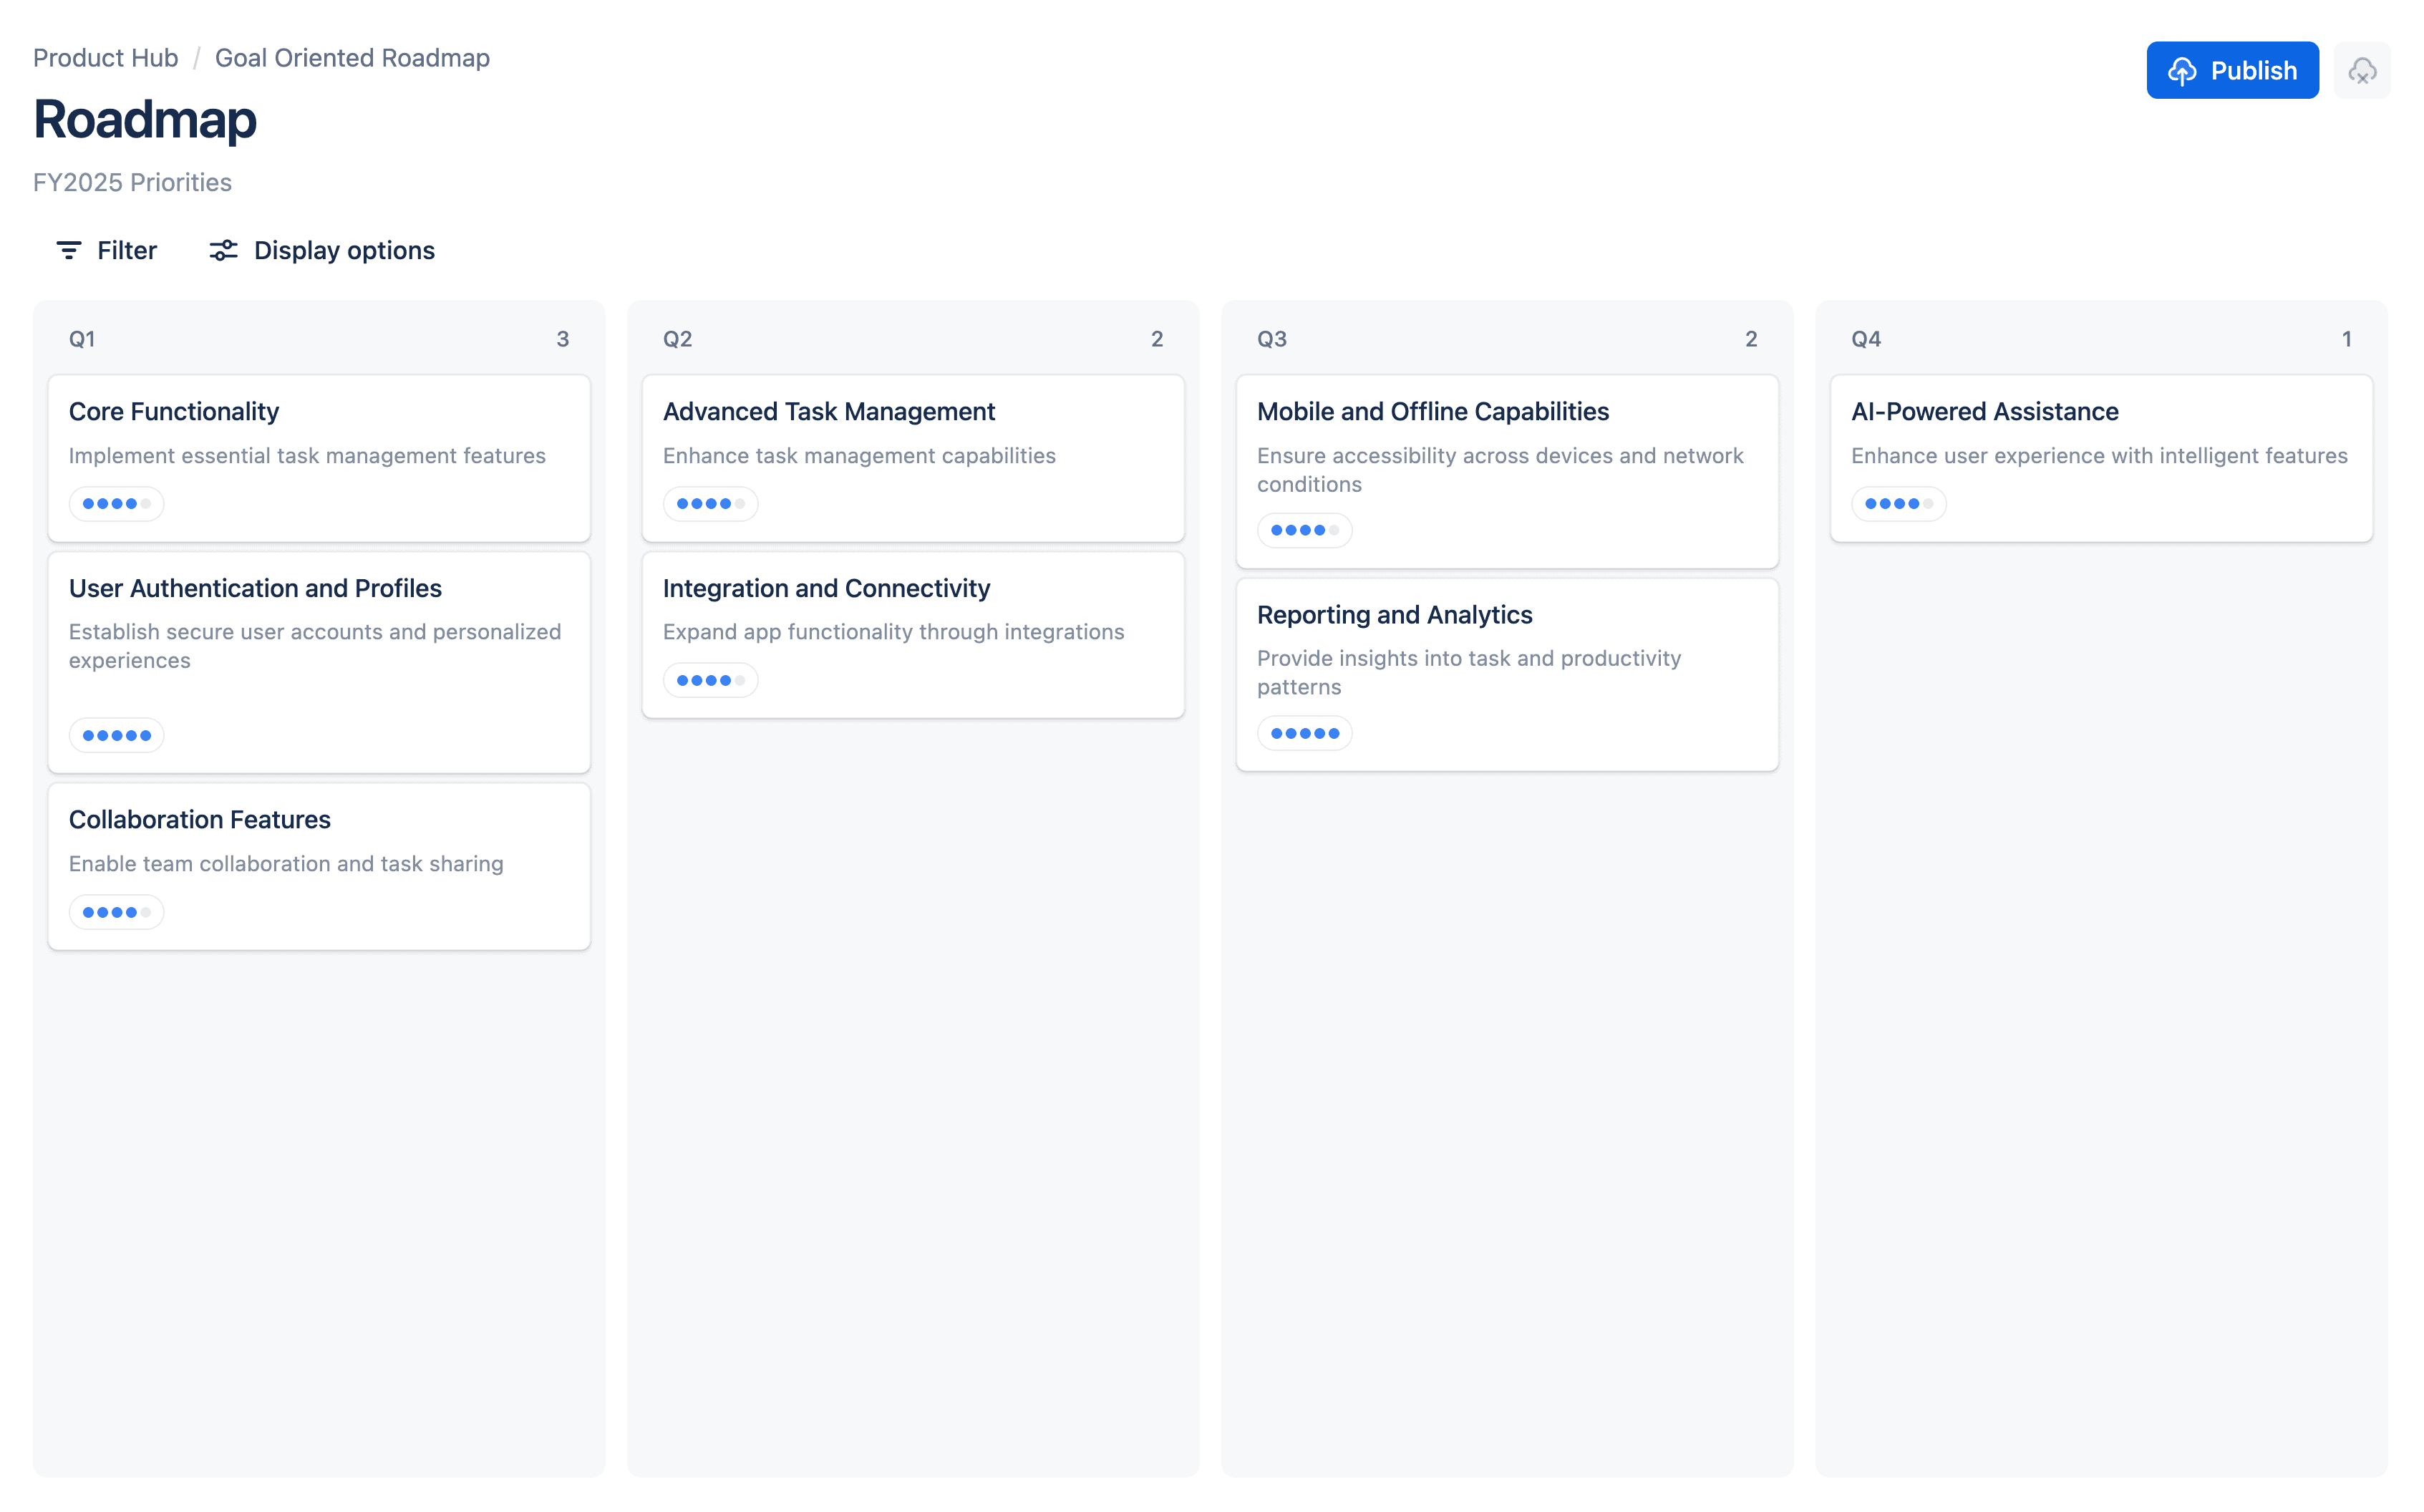The width and height of the screenshot is (2424, 1512).
Task: Select the Filter funnel icon
Action: [x=68, y=250]
